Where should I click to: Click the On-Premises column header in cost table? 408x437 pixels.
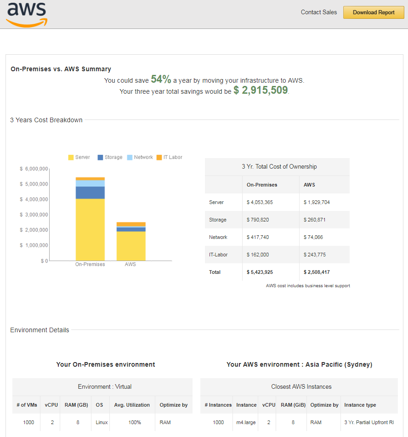coord(262,185)
